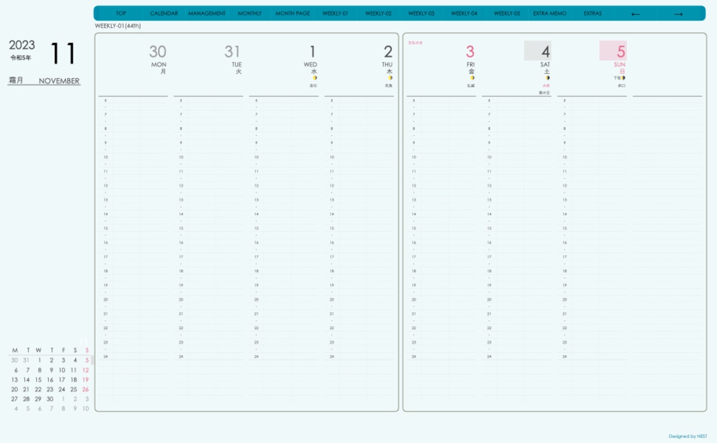Open the EXTRA MEMO tab
This screenshot has height=443, width=717.
coord(550,13)
